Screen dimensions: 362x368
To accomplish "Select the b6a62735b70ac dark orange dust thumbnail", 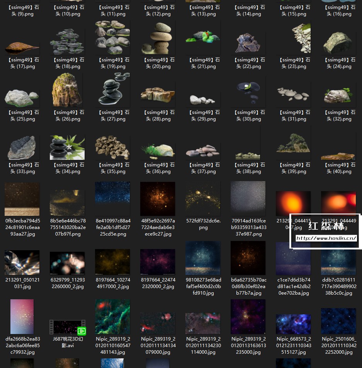I will tap(248, 258).
